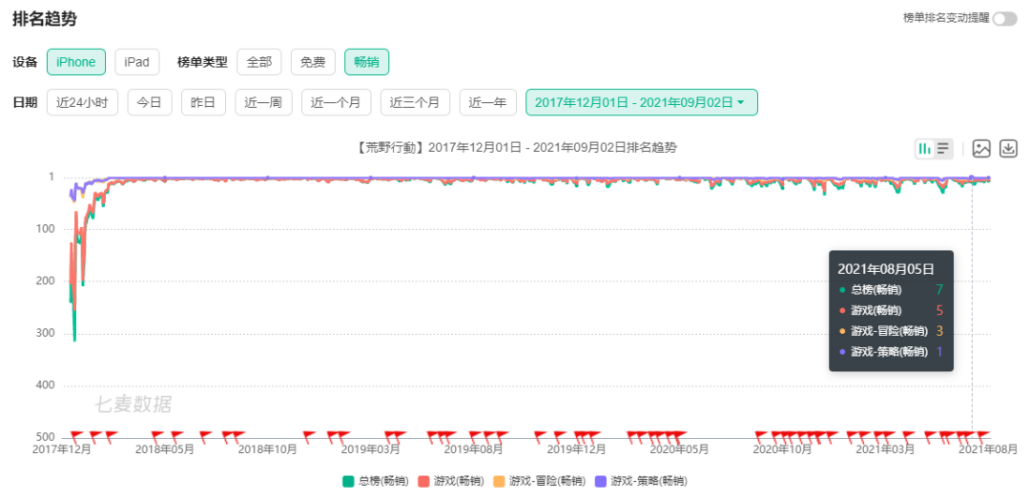Select the iPhone device option

point(76,62)
